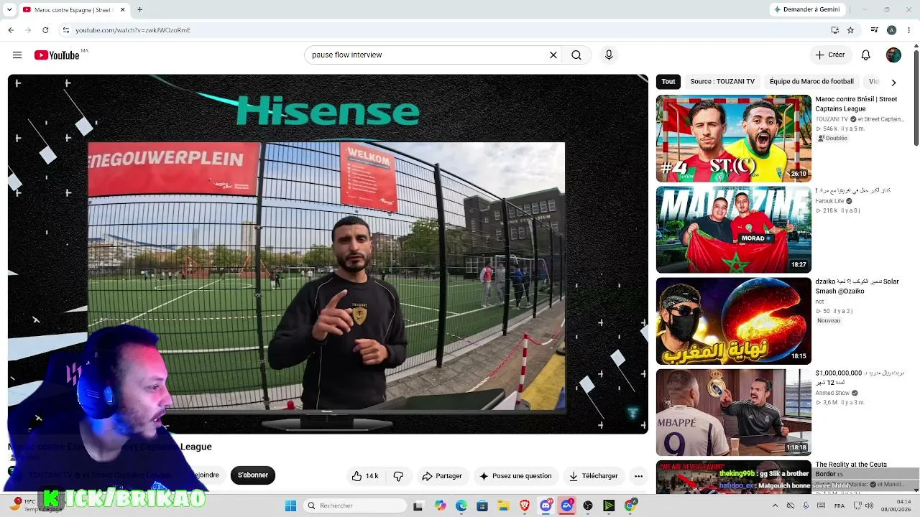Bookmark this page with the star icon
920x517 pixels.
click(850, 30)
